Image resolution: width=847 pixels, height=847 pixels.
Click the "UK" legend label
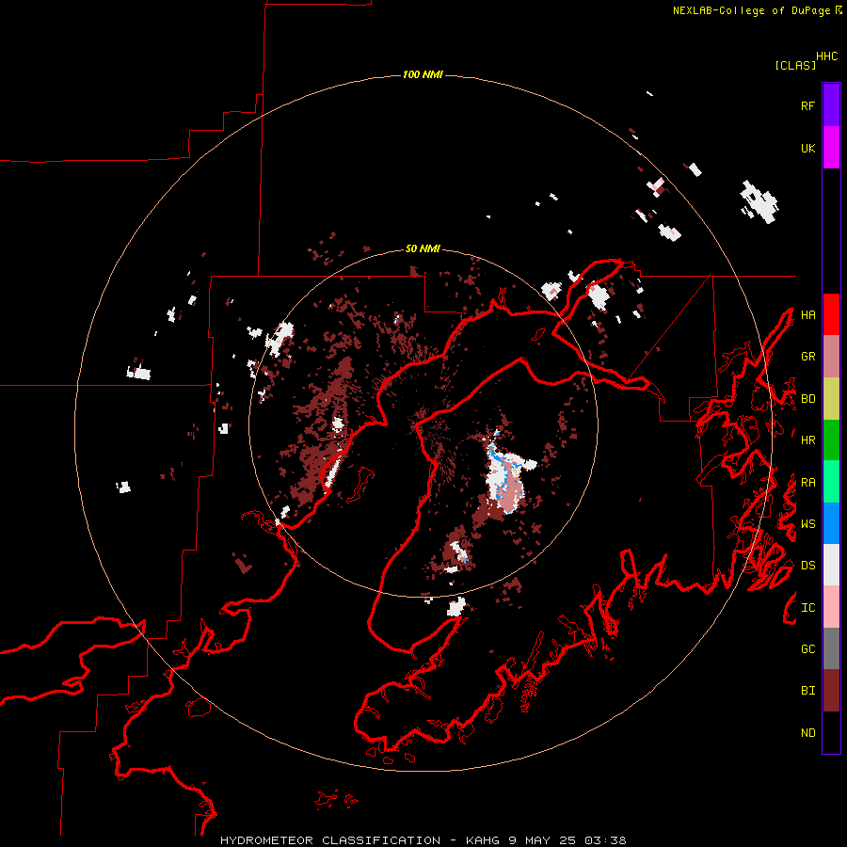[x=807, y=148]
